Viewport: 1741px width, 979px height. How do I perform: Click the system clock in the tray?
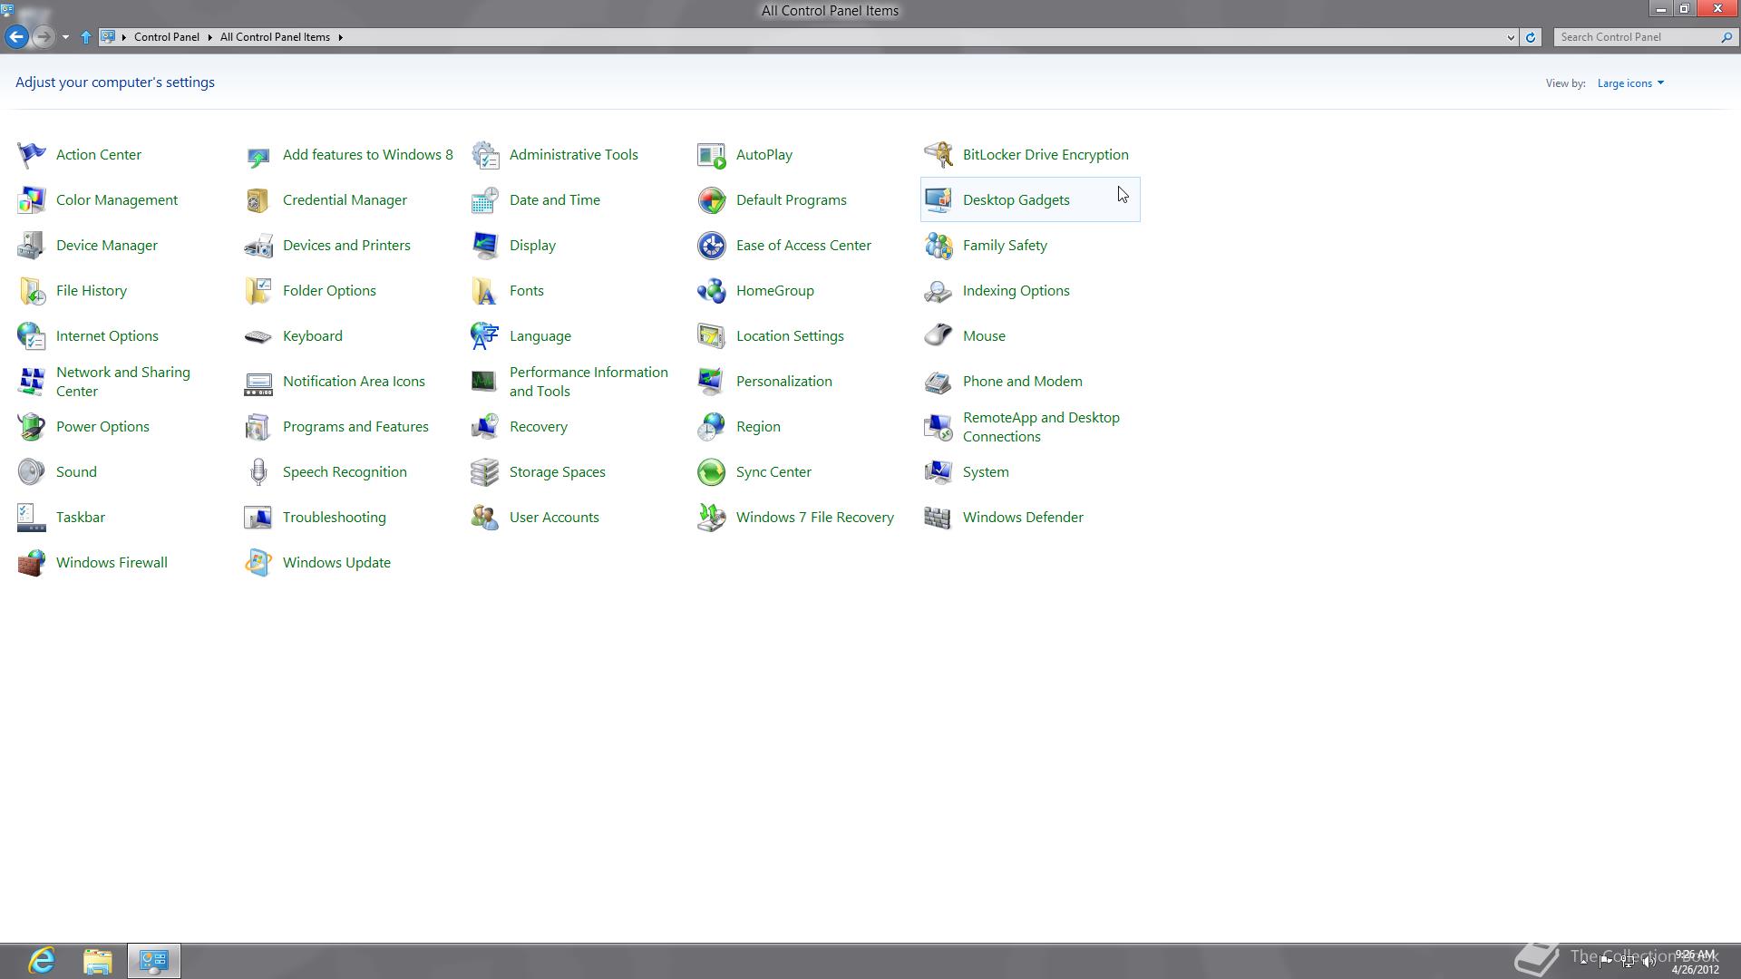pyautogui.click(x=1695, y=962)
